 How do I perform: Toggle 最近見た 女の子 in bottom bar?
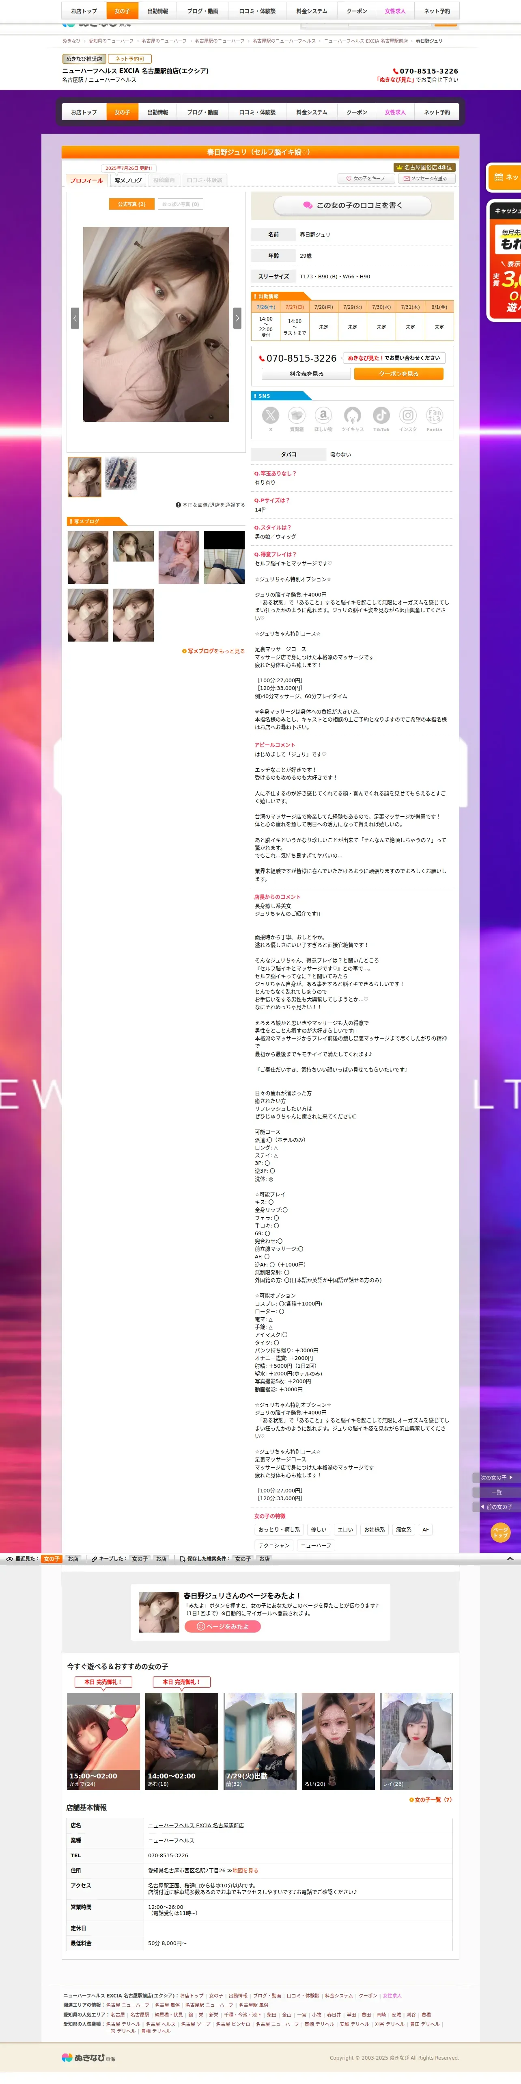point(52,1558)
